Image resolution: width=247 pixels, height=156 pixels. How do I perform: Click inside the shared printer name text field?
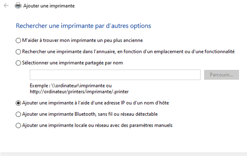115,75
